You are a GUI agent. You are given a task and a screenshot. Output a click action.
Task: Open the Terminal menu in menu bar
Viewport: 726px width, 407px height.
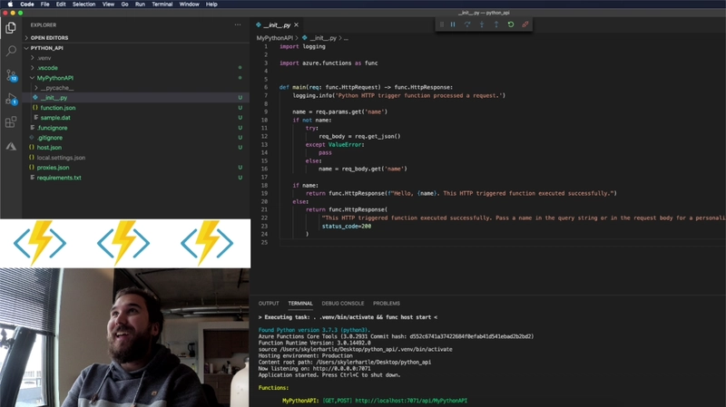(162, 5)
